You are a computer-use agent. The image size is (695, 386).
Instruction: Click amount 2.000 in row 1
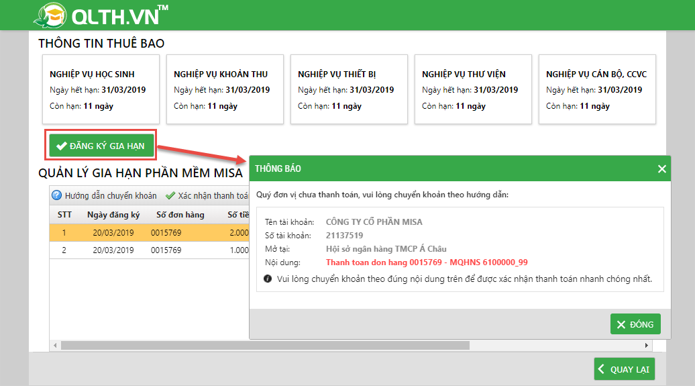pyautogui.click(x=239, y=232)
